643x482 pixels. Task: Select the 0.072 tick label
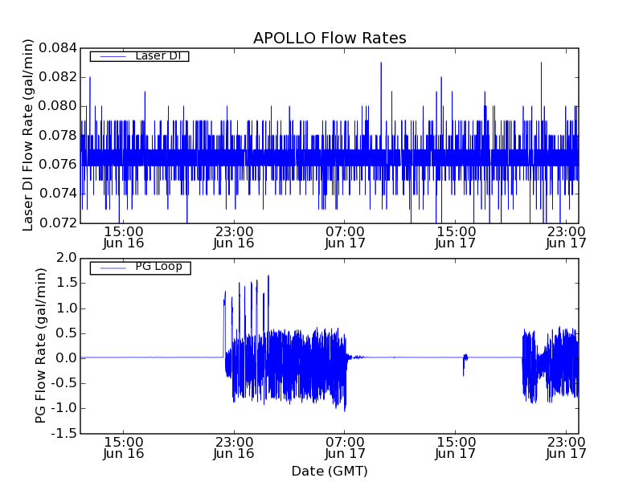(x=58, y=223)
